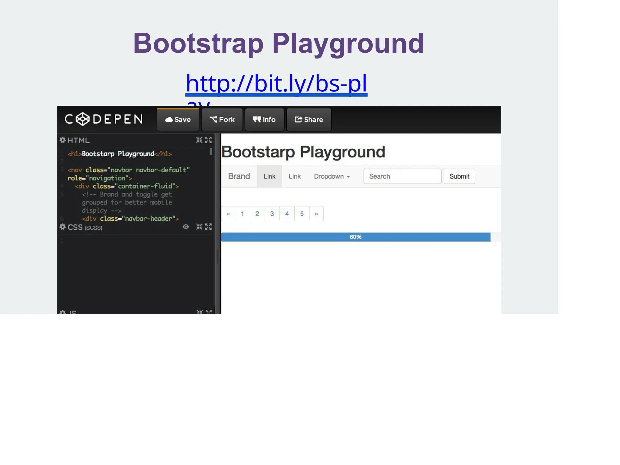This screenshot has height=465, width=620.
Task: Go to pagination page 3
Action: [x=272, y=214]
